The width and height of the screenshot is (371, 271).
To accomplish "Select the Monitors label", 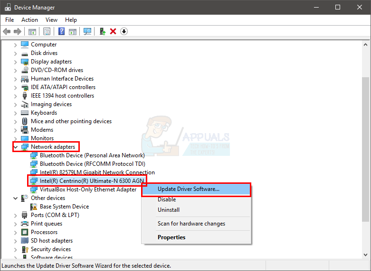I will click(42, 138).
